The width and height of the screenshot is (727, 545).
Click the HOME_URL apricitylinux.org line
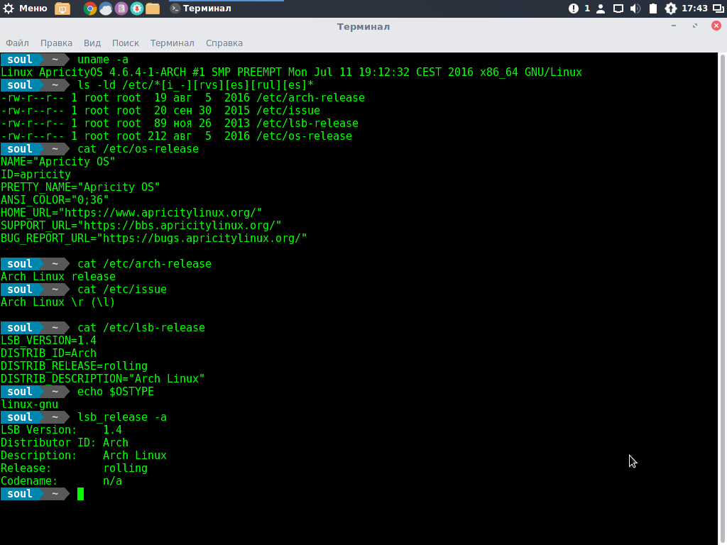pyautogui.click(x=131, y=213)
